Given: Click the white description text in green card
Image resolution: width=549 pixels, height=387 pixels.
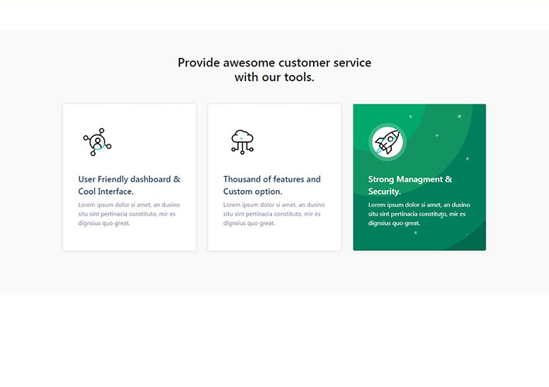Looking at the screenshot, I should [418, 214].
